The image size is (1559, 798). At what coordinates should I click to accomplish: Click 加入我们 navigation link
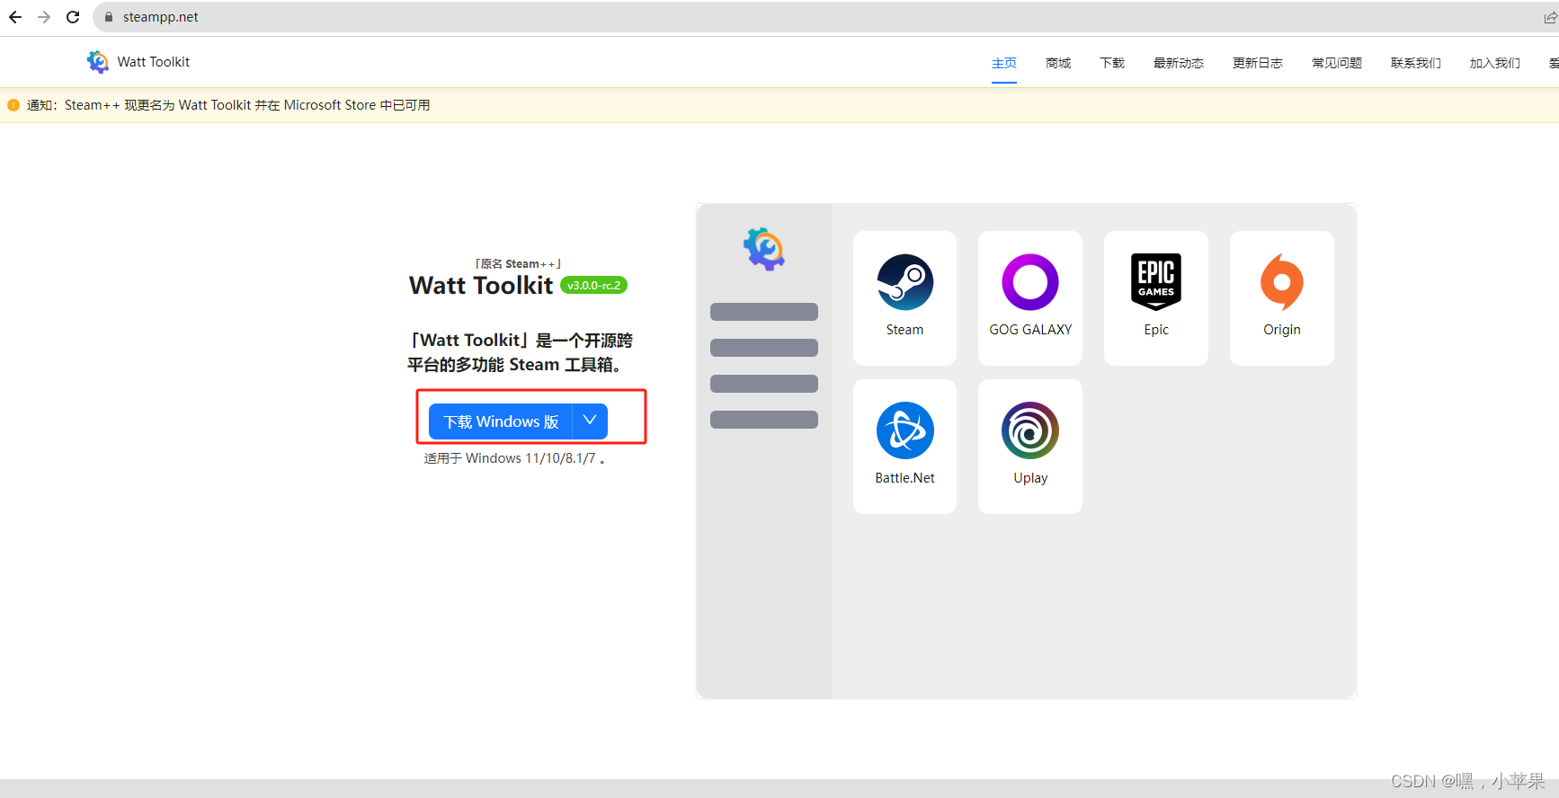[x=1495, y=63]
